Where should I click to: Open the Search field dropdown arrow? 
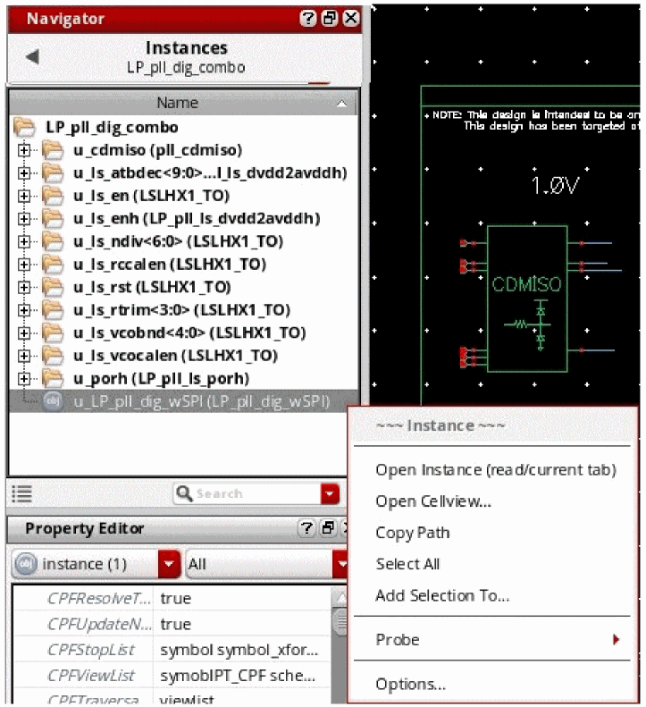point(330,493)
